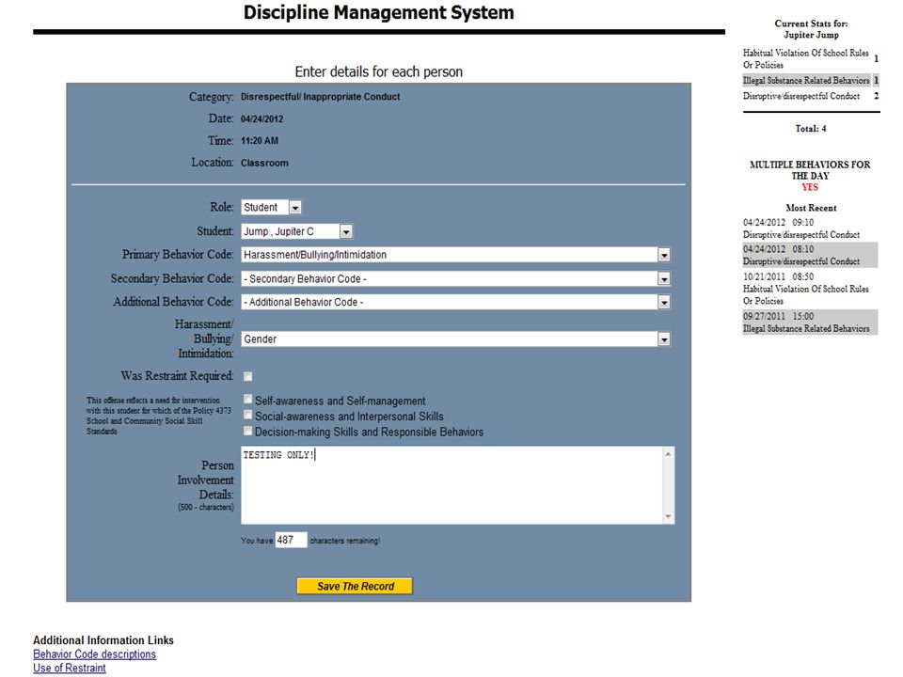
Task: Select the 04/24/2012 08:10 recent incident entry
Action: tap(810, 255)
